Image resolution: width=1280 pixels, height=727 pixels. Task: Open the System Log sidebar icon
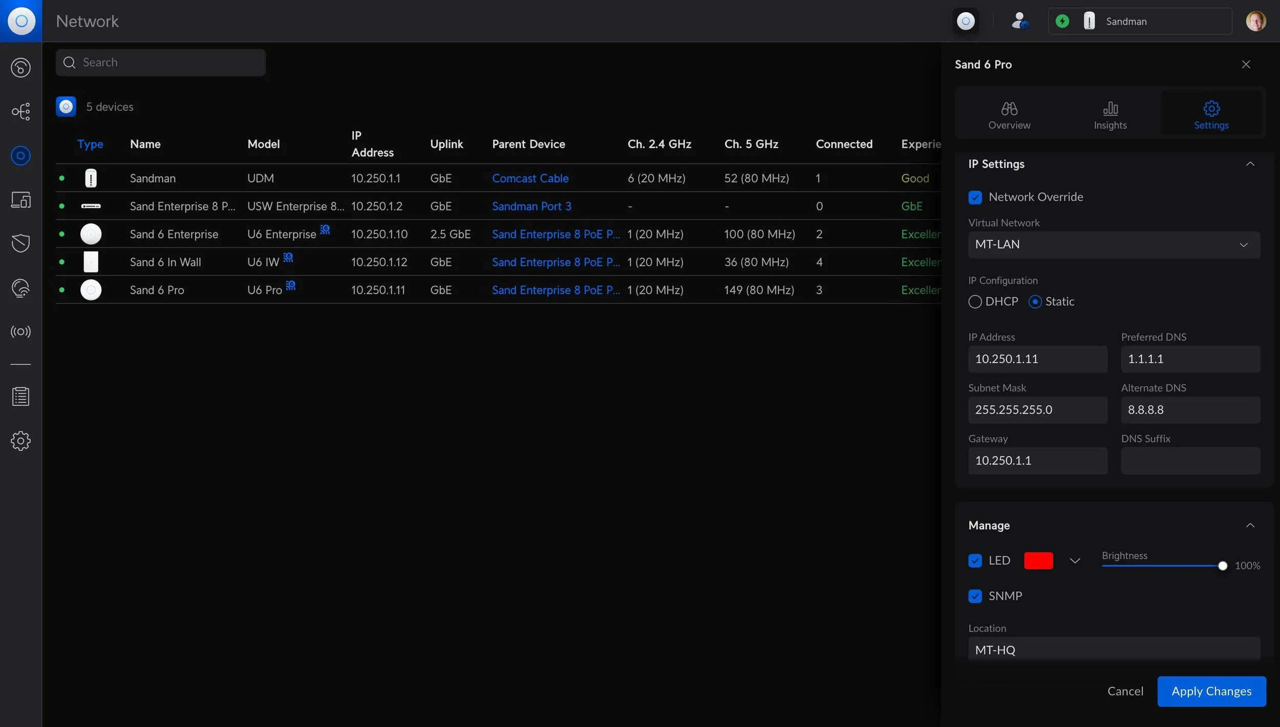20,397
